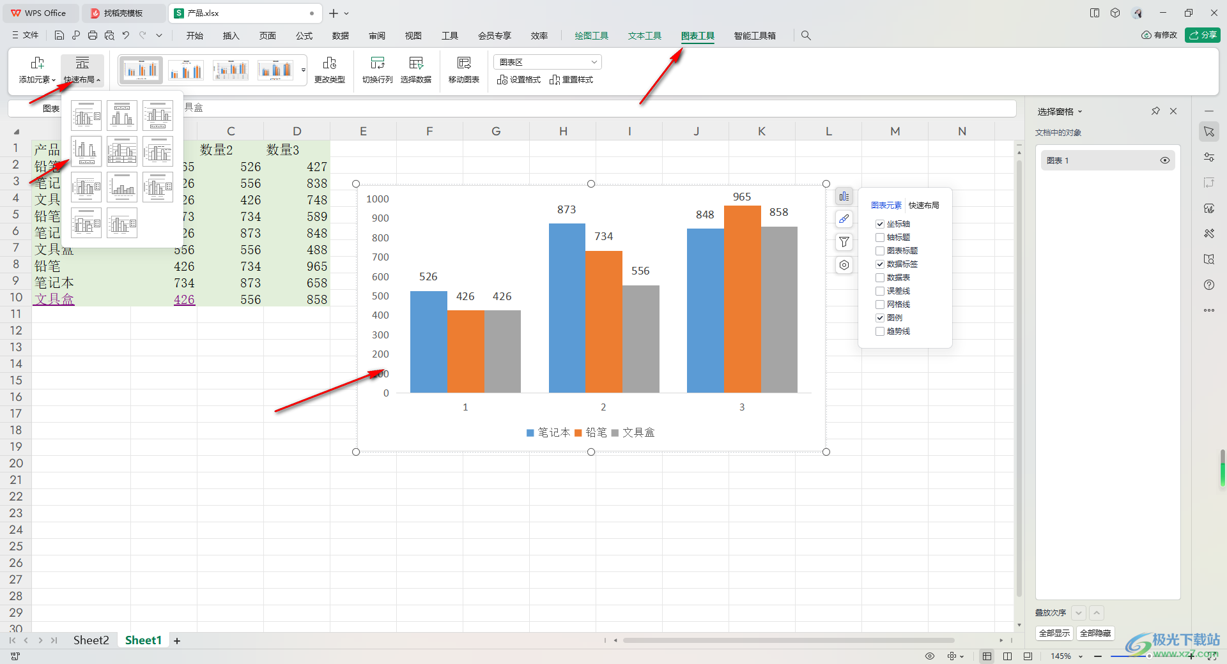
Task: Click Show All (全部显示) button
Action: point(1054,633)
